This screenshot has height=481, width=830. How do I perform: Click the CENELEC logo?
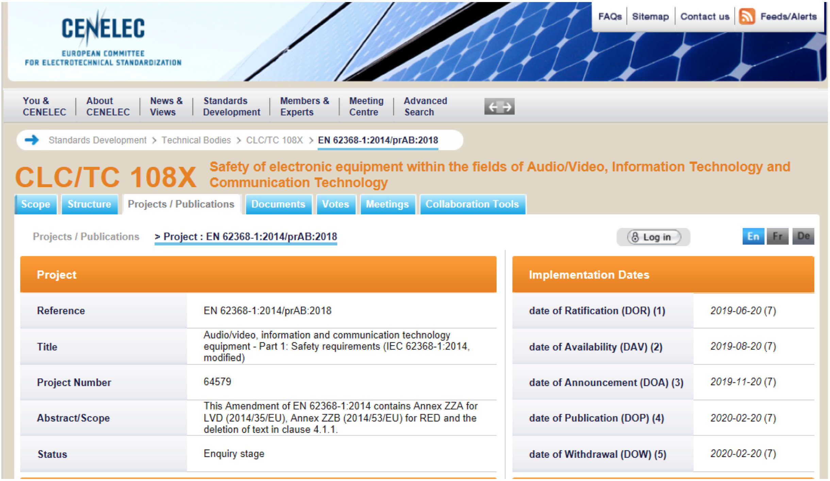[103, 37]
